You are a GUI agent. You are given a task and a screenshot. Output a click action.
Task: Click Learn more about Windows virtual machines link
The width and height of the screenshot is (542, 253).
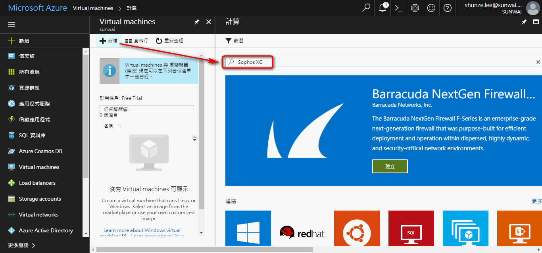click(142, 233)
